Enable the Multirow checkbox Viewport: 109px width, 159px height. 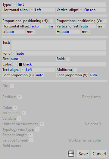point(75,70)
